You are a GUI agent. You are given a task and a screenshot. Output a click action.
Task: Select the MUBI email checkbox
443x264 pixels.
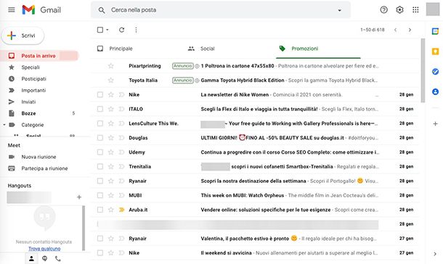(100, 195)
